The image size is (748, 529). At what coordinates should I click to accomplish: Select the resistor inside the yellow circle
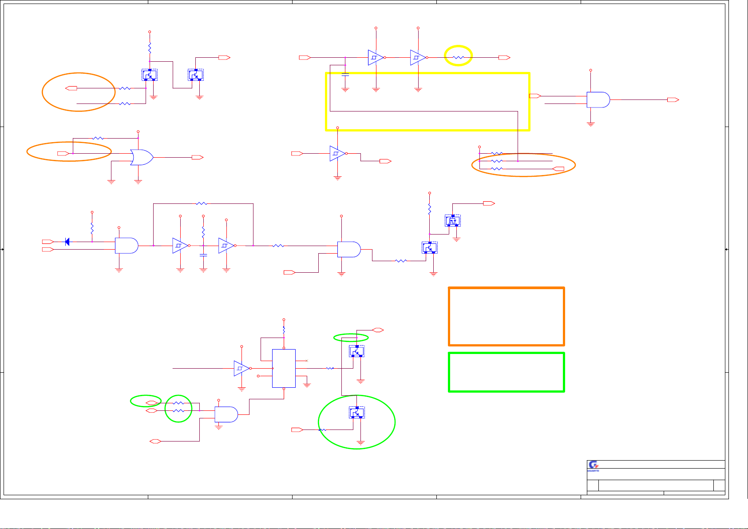click(458, 57)
